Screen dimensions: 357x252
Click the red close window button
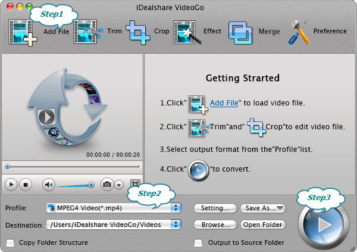pyautogui.click(x=10, y=7)
